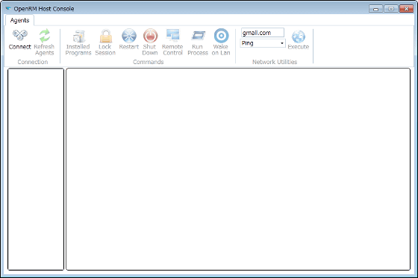Click the Restart command icon
Image resolution: width=418 pixels, height=278 pixels.
129,36
